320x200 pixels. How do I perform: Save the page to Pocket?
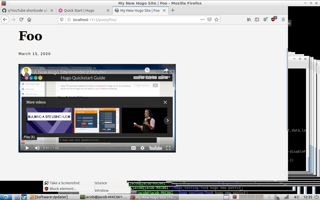click(x=209, y=19)
